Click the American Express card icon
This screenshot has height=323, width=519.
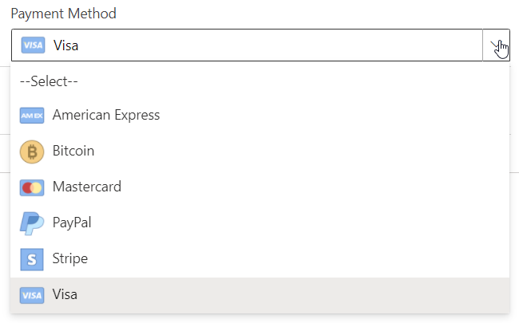(x=32, y=116)
